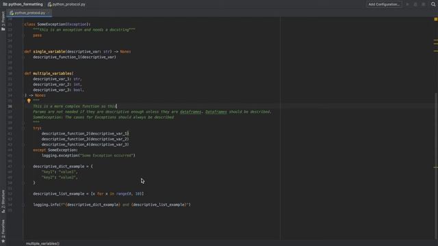The height and width of the screenshot is (246, 438).
Task: Open the Search Everywhere magnifier icon
Action: (433, 4)
